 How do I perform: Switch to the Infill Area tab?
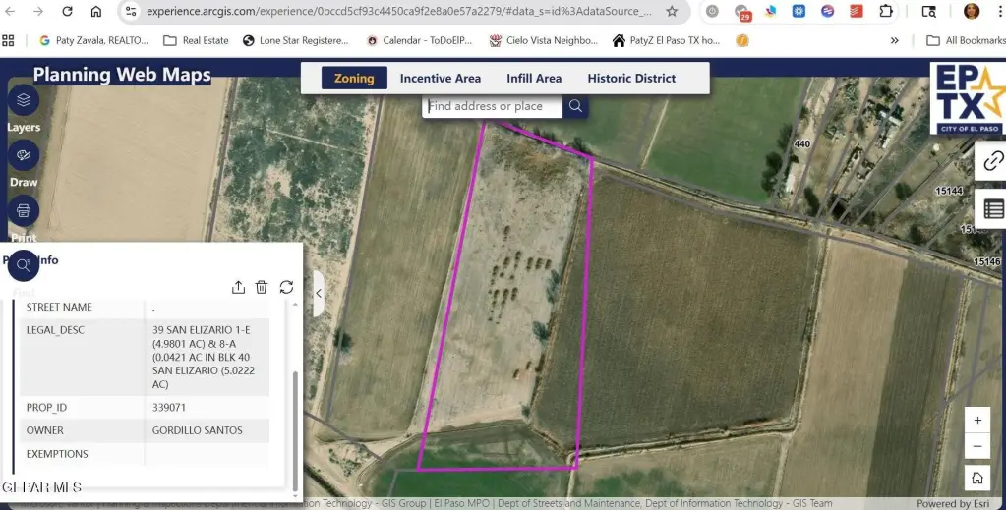pyautogui.click(x=534, y=79)
